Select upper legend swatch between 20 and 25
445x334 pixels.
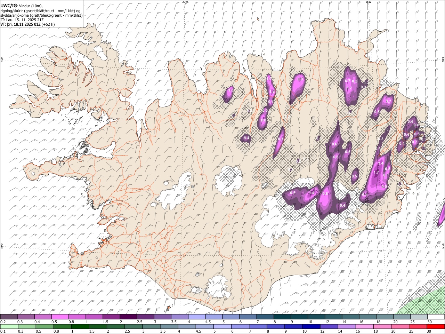coord(402,317)
